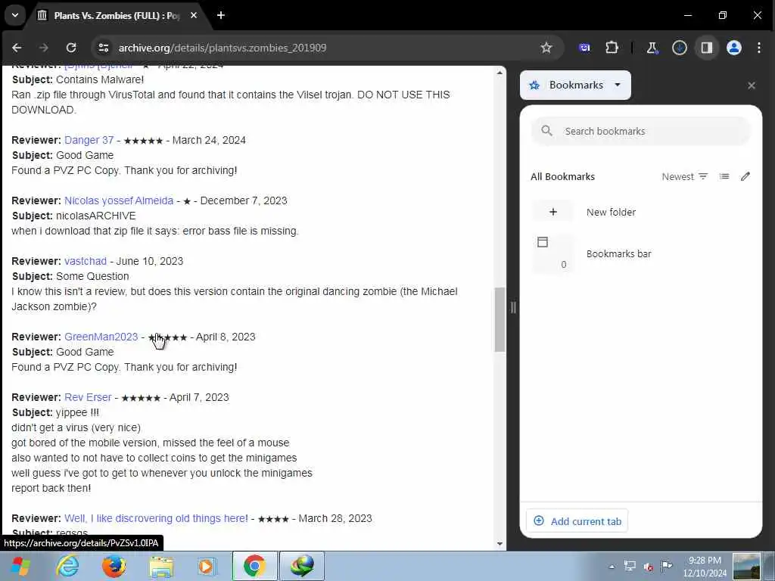
Task: Open the Bookmarks bar folder
Action: (641, 253)
